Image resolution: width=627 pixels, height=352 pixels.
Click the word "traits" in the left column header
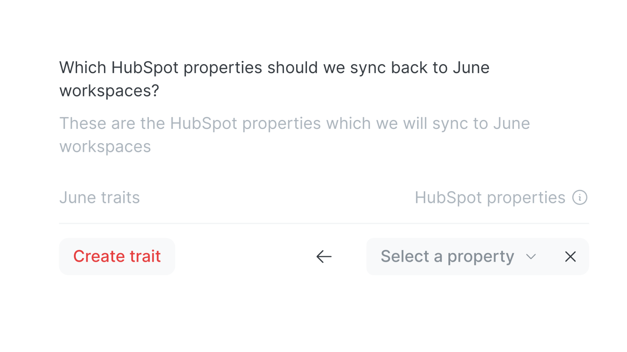point(120,197)
